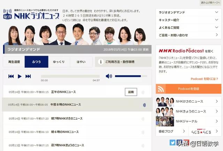
Task: Click NHKジャーナル thumbnail image
Action: 165,121
